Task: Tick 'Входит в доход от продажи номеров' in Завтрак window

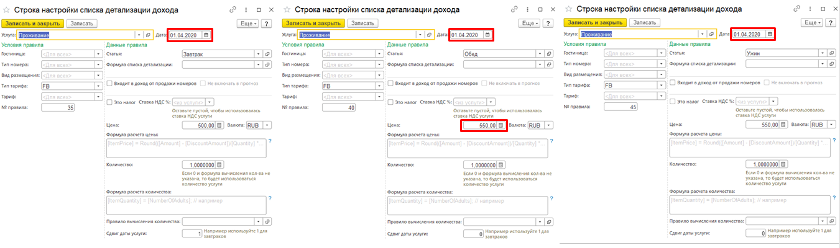Action: click(x=109, y=83)
